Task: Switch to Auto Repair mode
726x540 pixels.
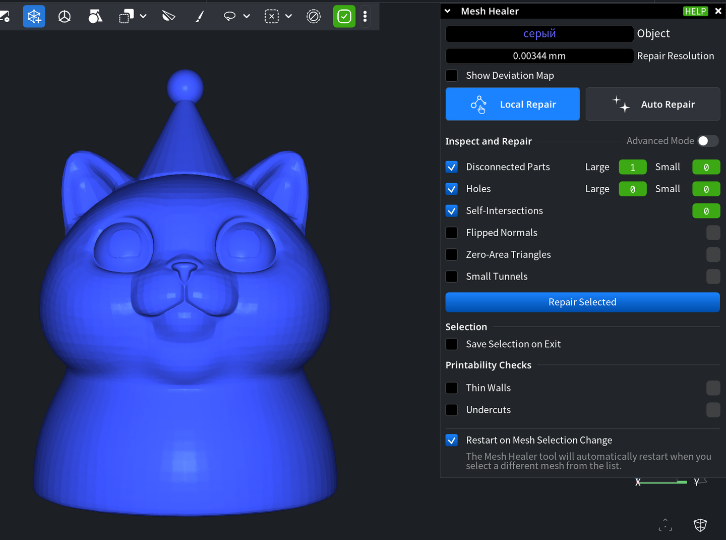Action: tap(653, 104)
